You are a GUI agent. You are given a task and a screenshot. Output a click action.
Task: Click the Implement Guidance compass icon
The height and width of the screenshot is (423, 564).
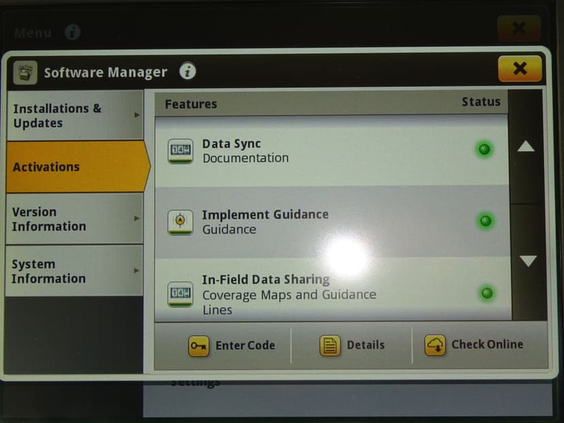point(181,221)
